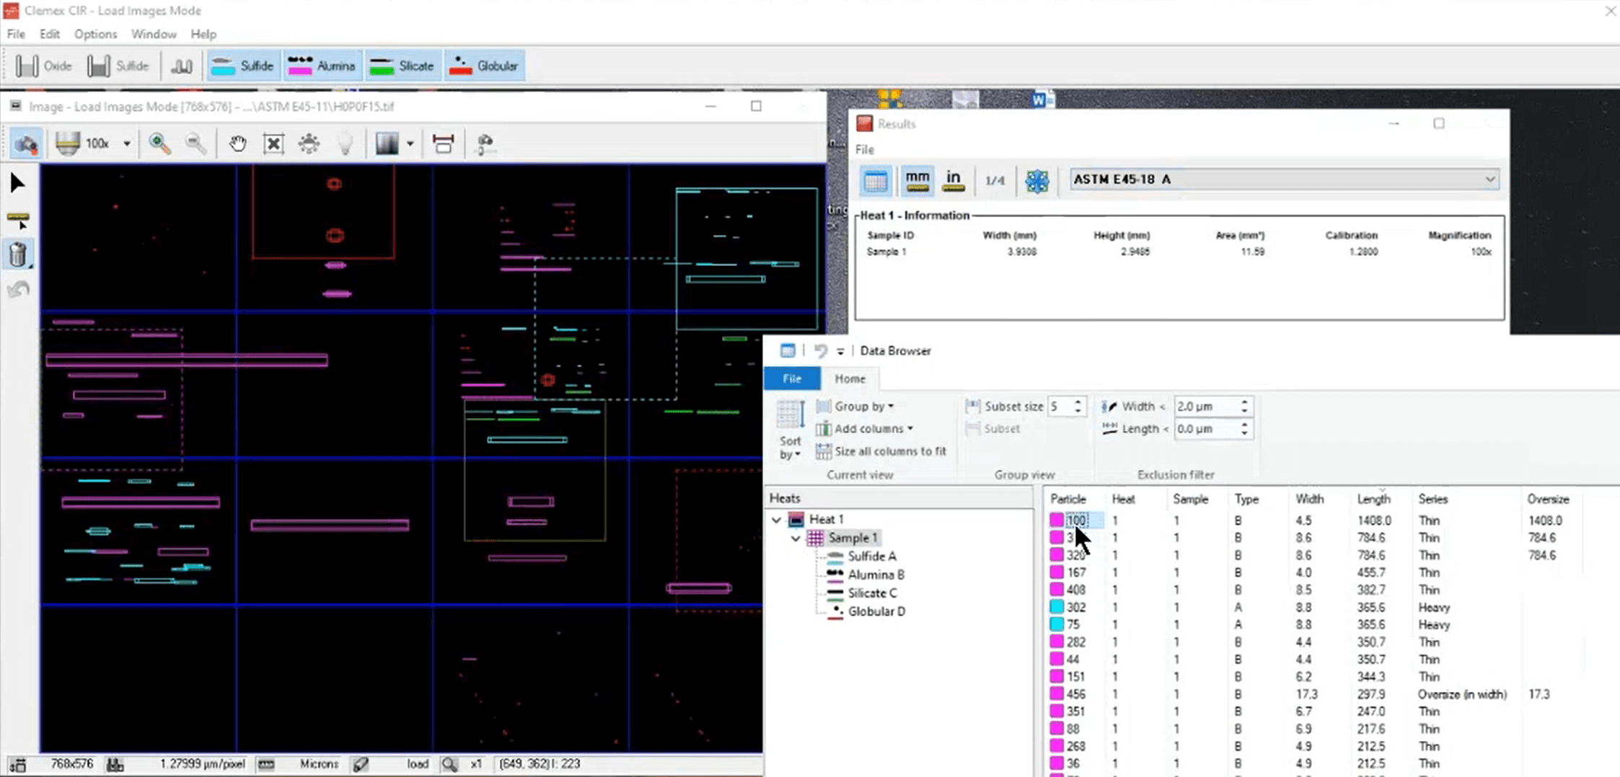This screenshot has height=777, width=1620.
Task: Click Size all columns to fit
Action: coord(881,451)
